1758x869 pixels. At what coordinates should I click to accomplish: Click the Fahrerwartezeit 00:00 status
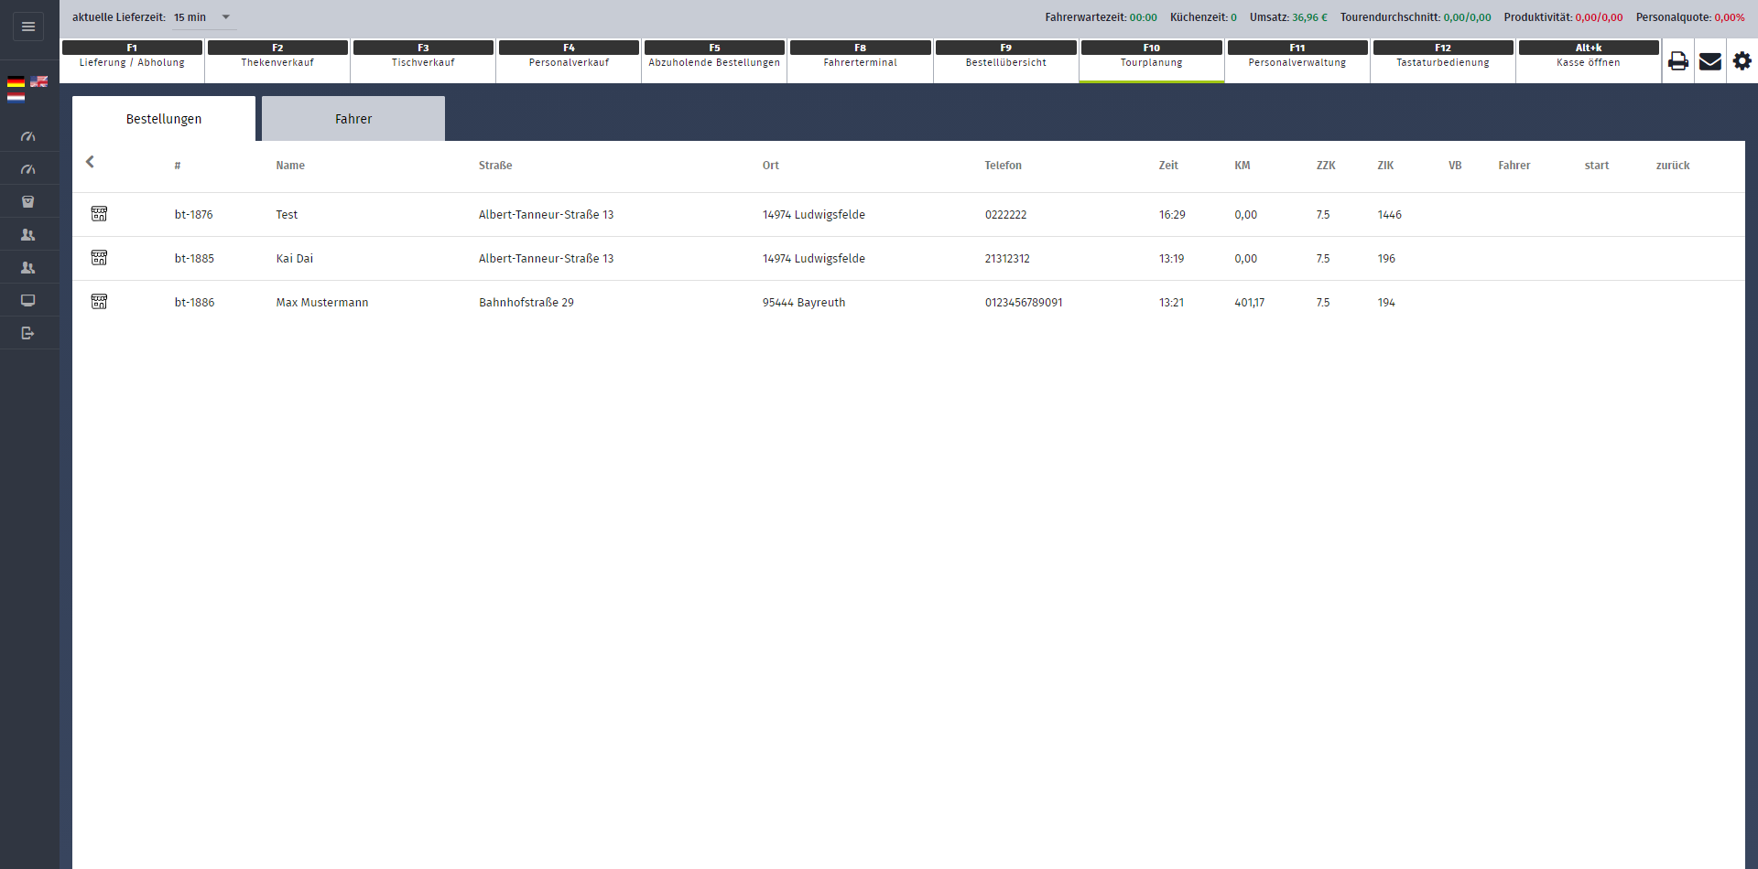pos(1101,17)
